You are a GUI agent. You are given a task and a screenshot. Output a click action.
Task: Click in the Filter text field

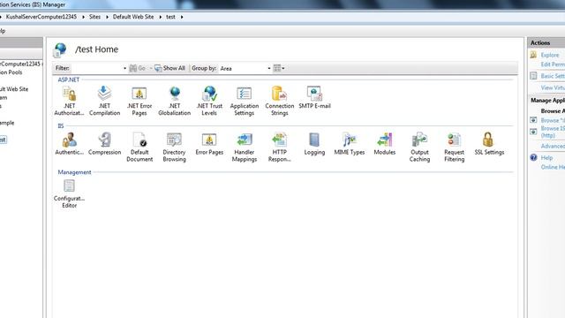96,68
